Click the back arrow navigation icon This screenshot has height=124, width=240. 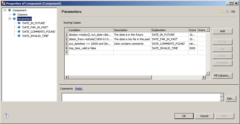coord(222,12)
